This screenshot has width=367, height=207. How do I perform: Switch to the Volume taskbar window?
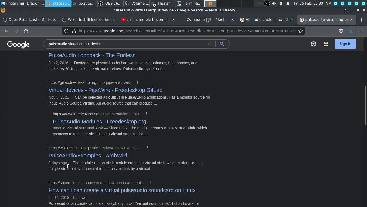(137, 4)
